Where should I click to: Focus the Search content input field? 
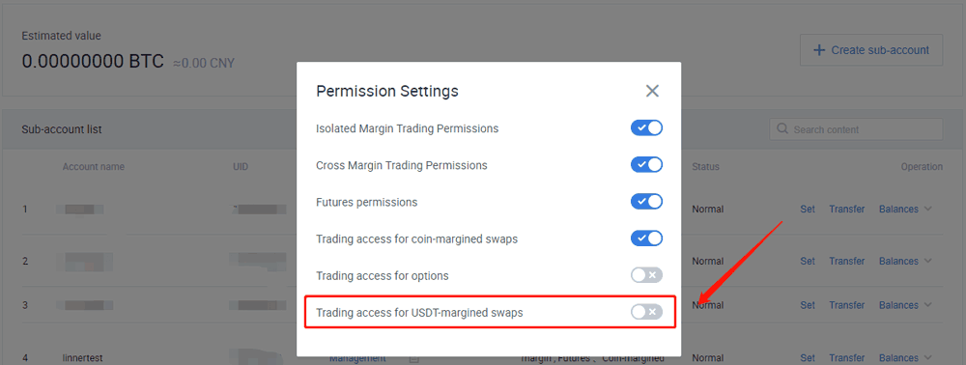[856, 129]
